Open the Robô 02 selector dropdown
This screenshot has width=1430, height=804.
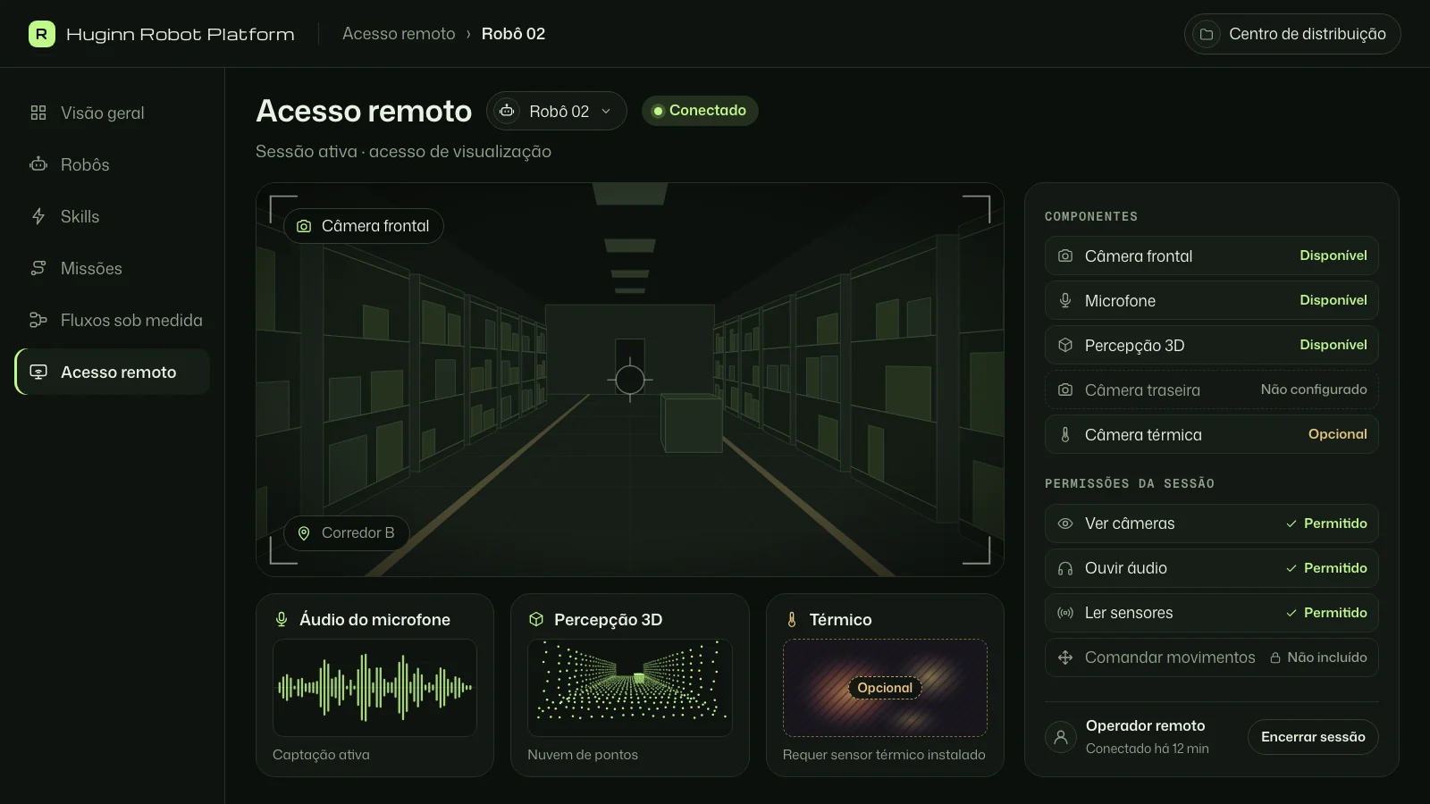557,111
